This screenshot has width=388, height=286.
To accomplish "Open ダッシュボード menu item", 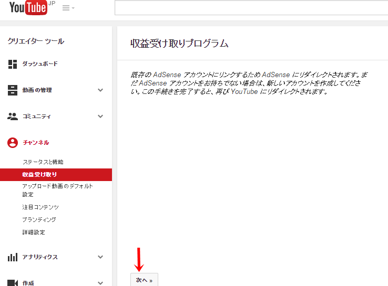I will coord(40,64).
